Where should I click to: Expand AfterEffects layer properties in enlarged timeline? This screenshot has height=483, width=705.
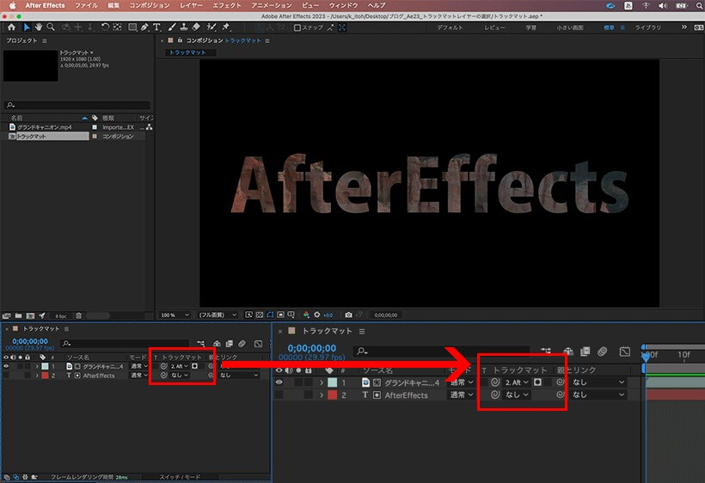pyautogui.click(x=322, y=395)
